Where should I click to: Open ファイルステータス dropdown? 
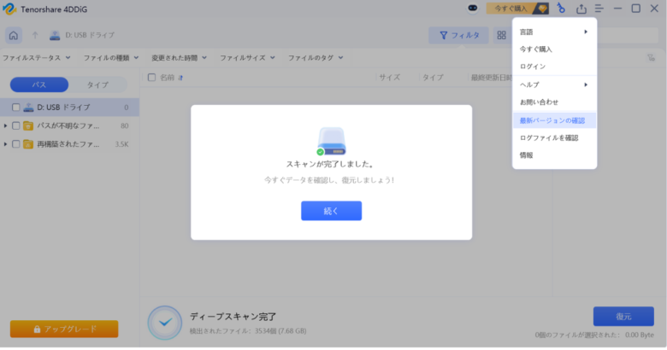(x=37, y=58)
